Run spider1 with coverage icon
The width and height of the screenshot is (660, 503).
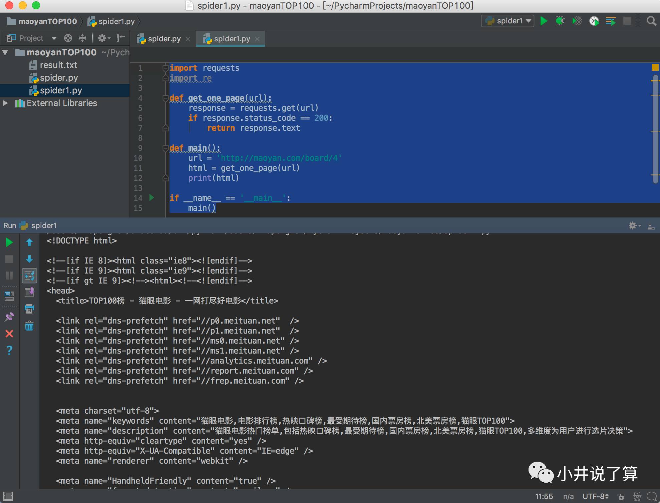[577, 21]
